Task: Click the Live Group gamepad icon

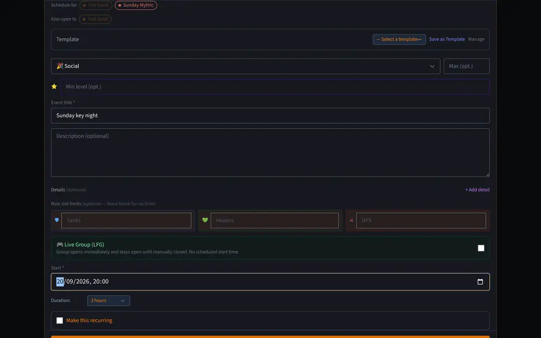Action: pos(60,244)
